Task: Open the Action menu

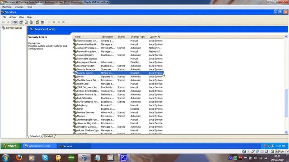Action: tap(12, 17)
